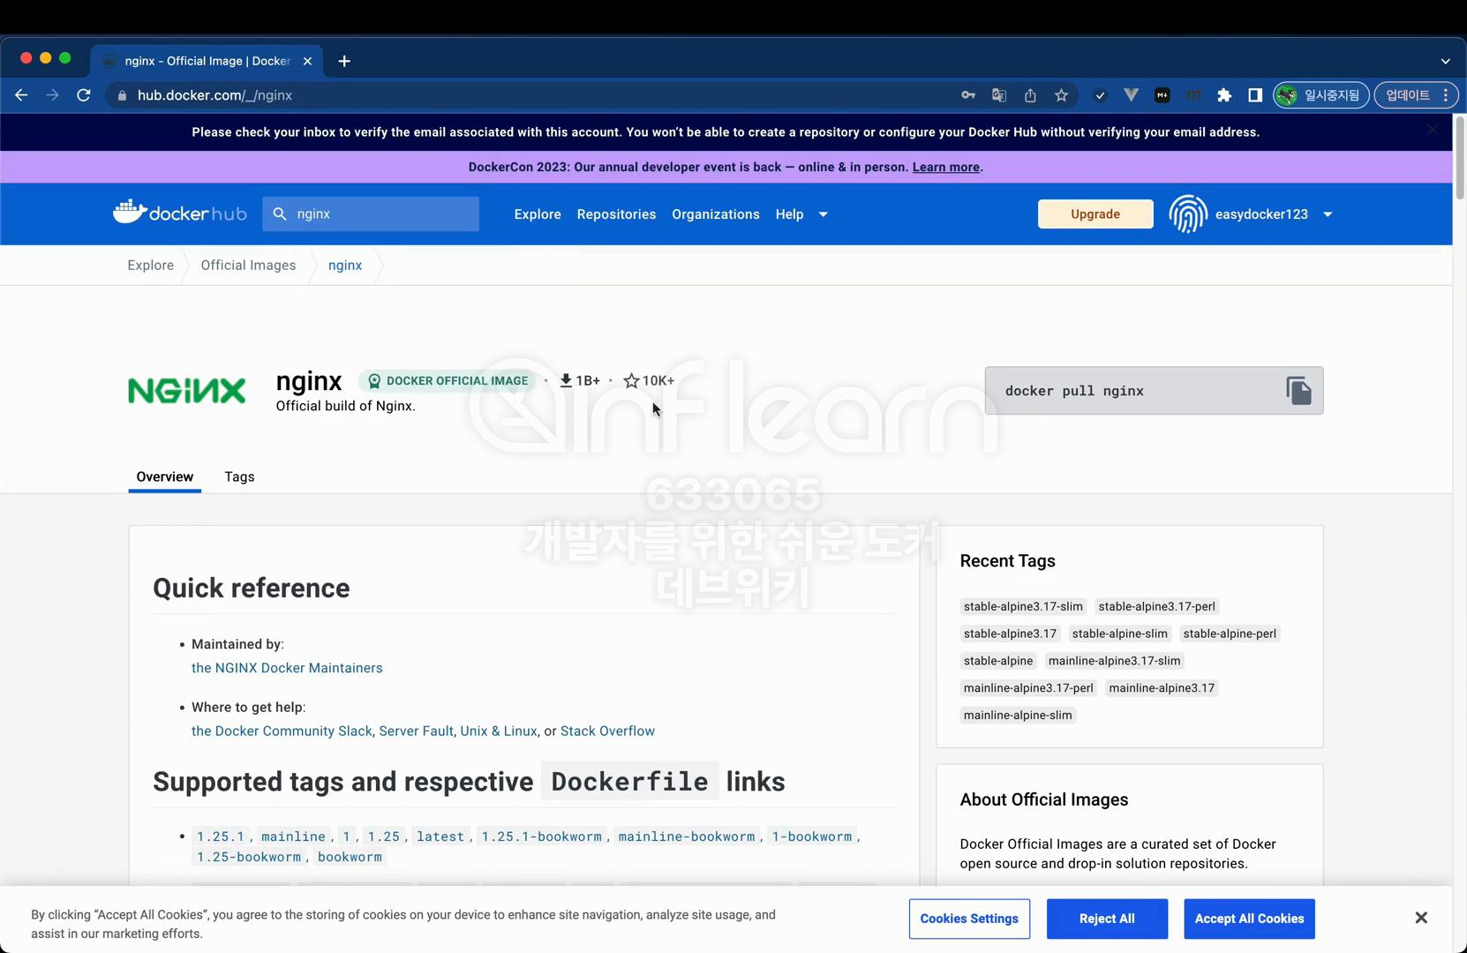The image size is (1467, 953).
Task: Open the Explore menu item
Action: (538, 214)
